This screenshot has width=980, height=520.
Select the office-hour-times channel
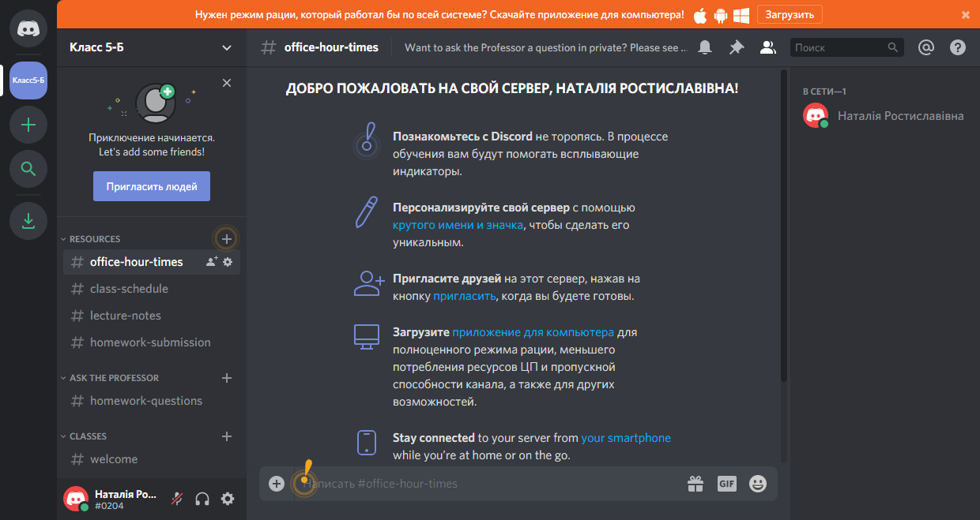pyautogui.click(x=152, y=262)
